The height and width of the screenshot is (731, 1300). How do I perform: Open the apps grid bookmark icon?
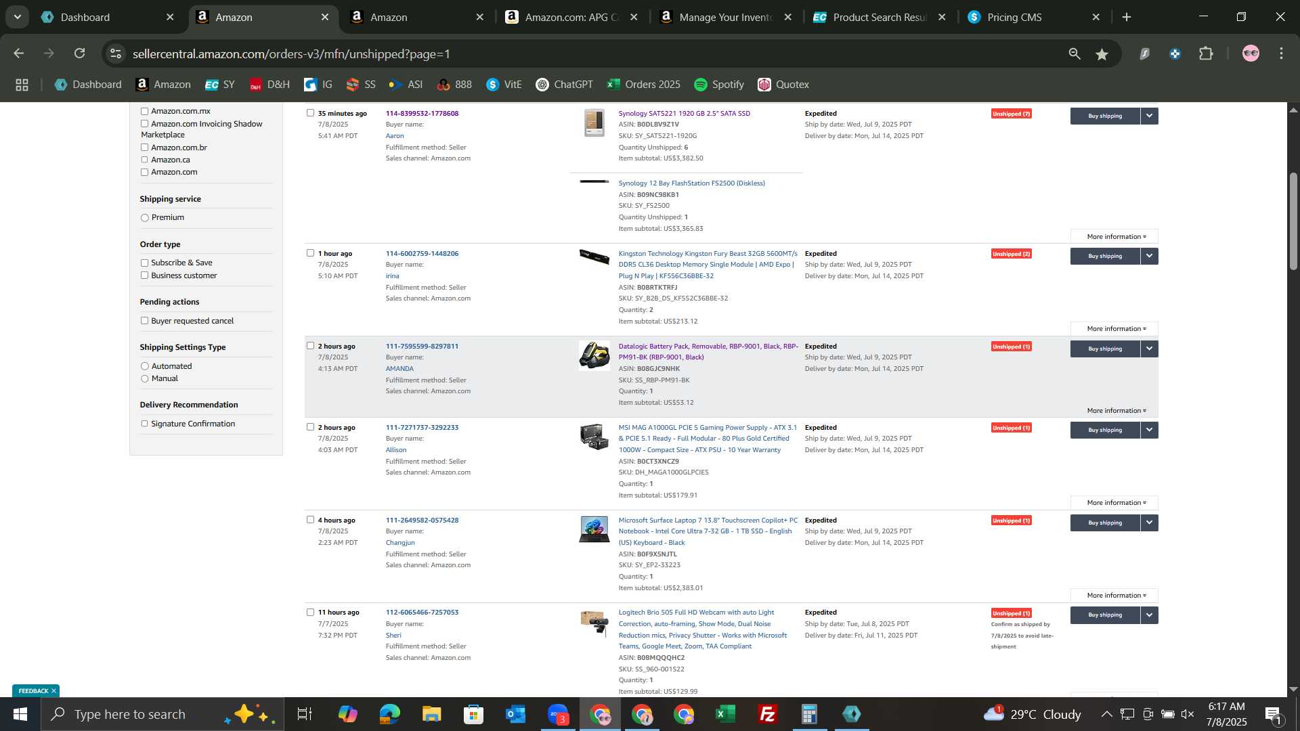click(x=22, y=85)
